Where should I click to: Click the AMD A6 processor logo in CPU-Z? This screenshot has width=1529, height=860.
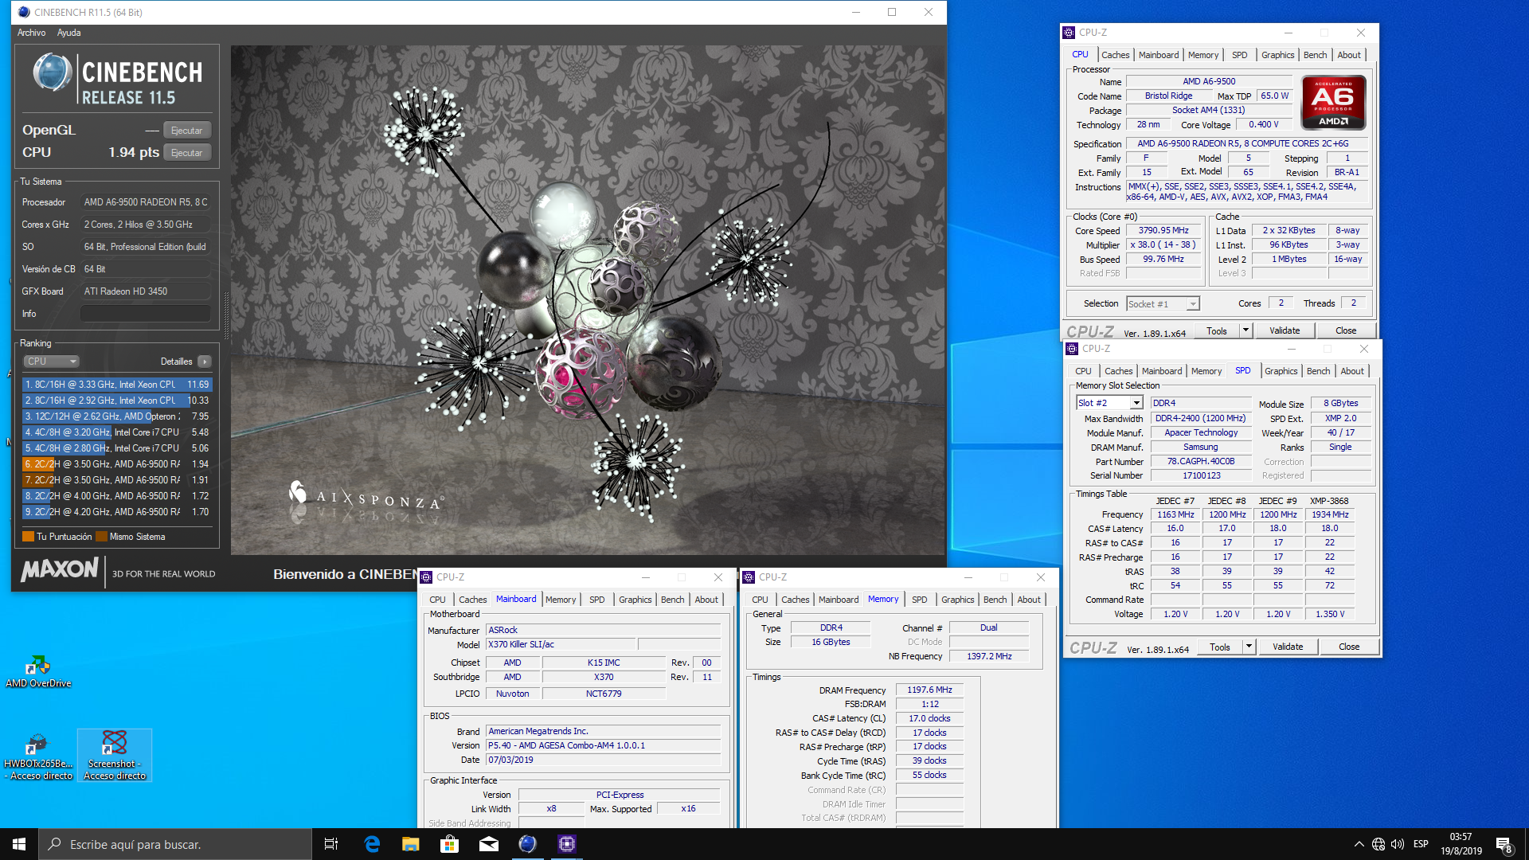pyautogui.click(x=1334, y=103)
